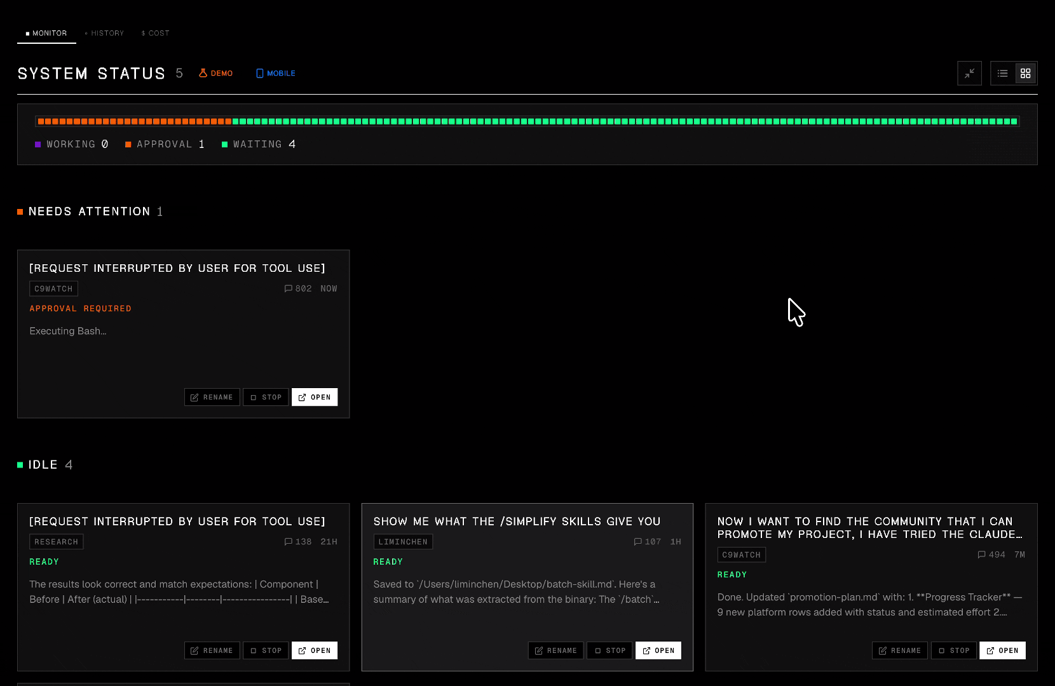
Task: Rename the RESEARCH session
Action: [x=212, y=650]
